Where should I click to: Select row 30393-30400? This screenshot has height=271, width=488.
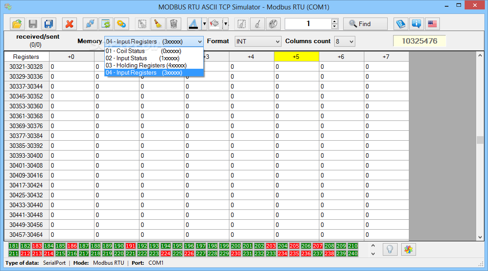(26, 155)
